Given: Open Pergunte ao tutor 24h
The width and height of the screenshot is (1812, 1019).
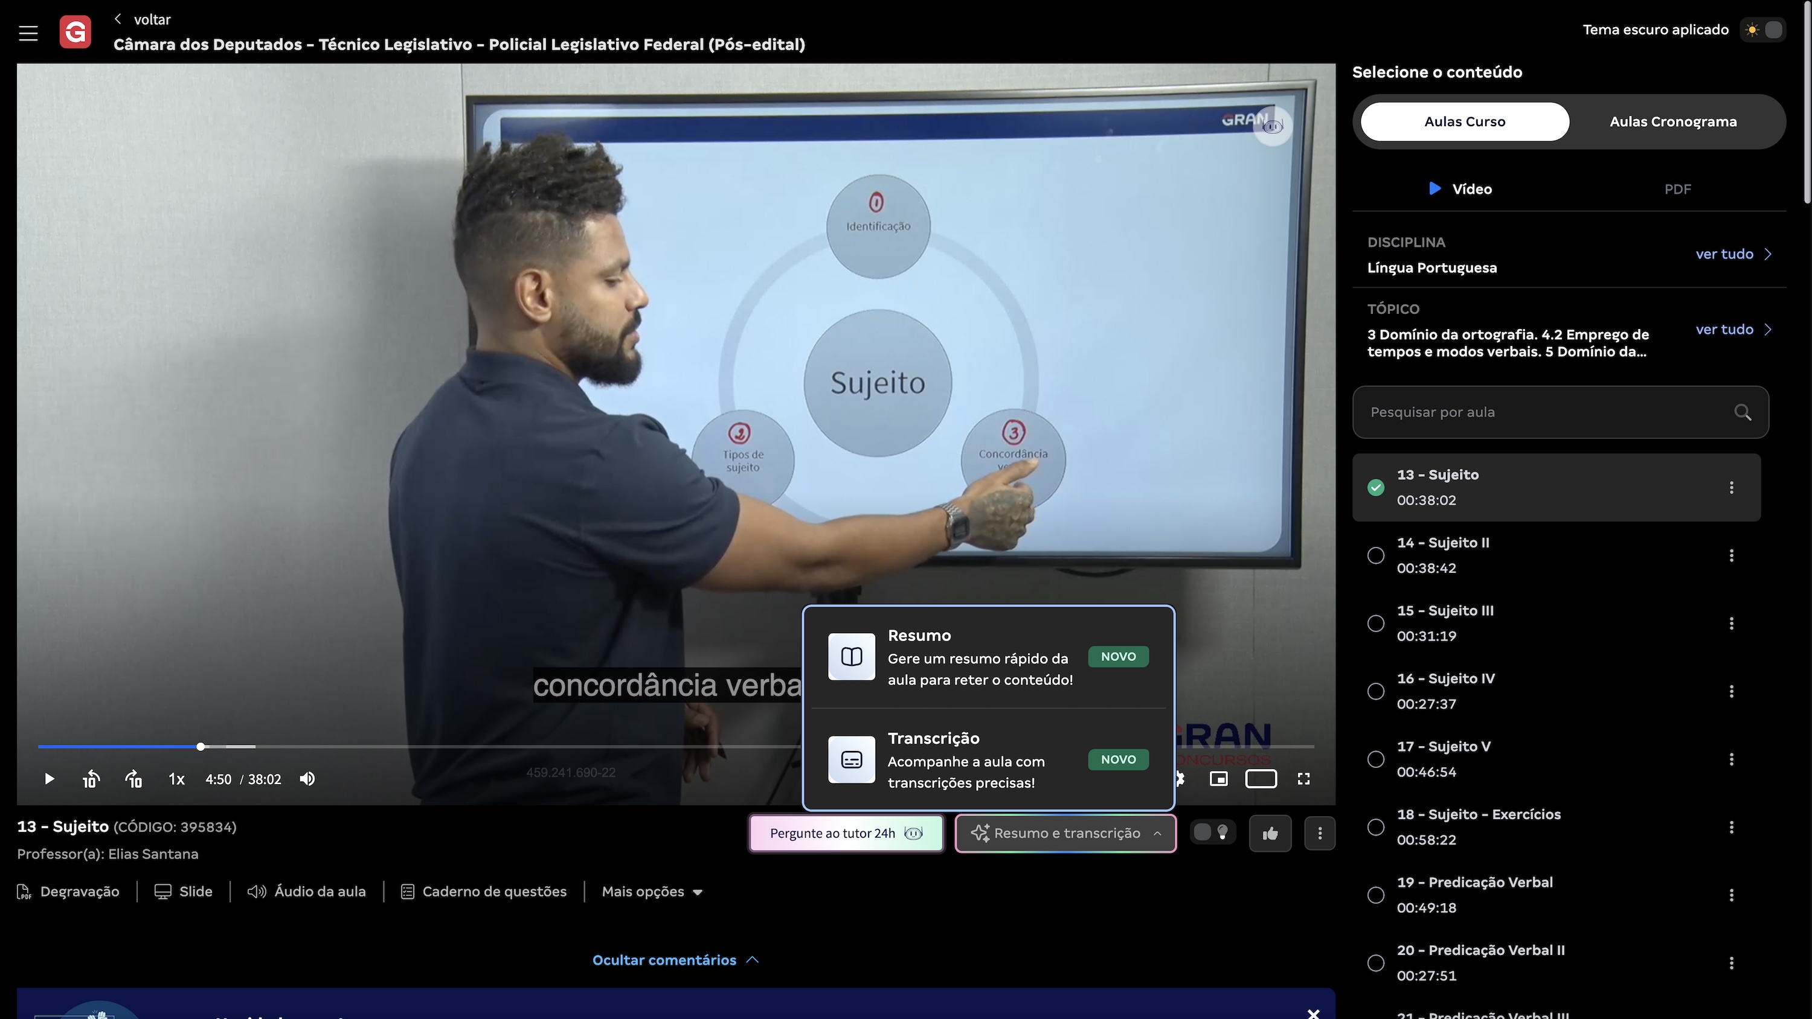Looking at the screenshot, I should [846, 833].
